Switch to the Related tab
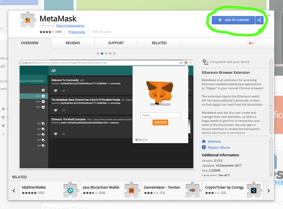Image resolution: width=283 pixels, height=209 pixels. click(159, 43)
